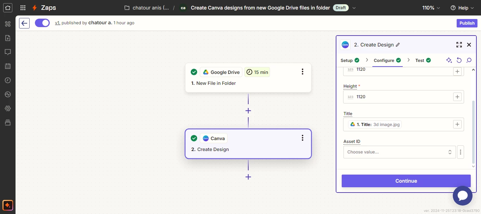Open the Zapier home icon
Image resolution: width=481 pixels, height=214 pixels.
[x=8, y=7]
